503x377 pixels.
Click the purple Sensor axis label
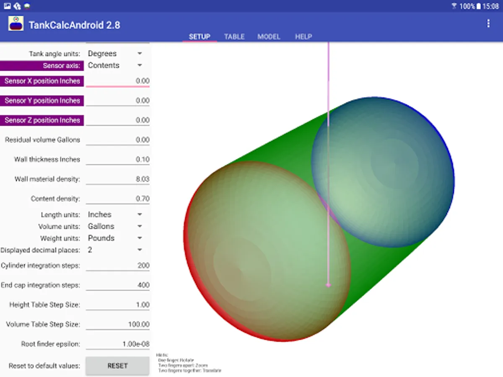[42, 66]
